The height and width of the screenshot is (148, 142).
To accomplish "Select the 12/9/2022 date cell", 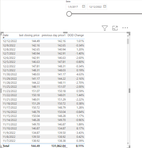I will click(9, 45).
